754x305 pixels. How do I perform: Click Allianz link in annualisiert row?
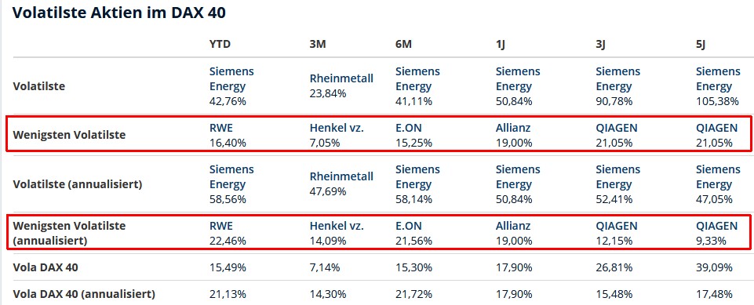pyautogui.click(x=513, y=226)
